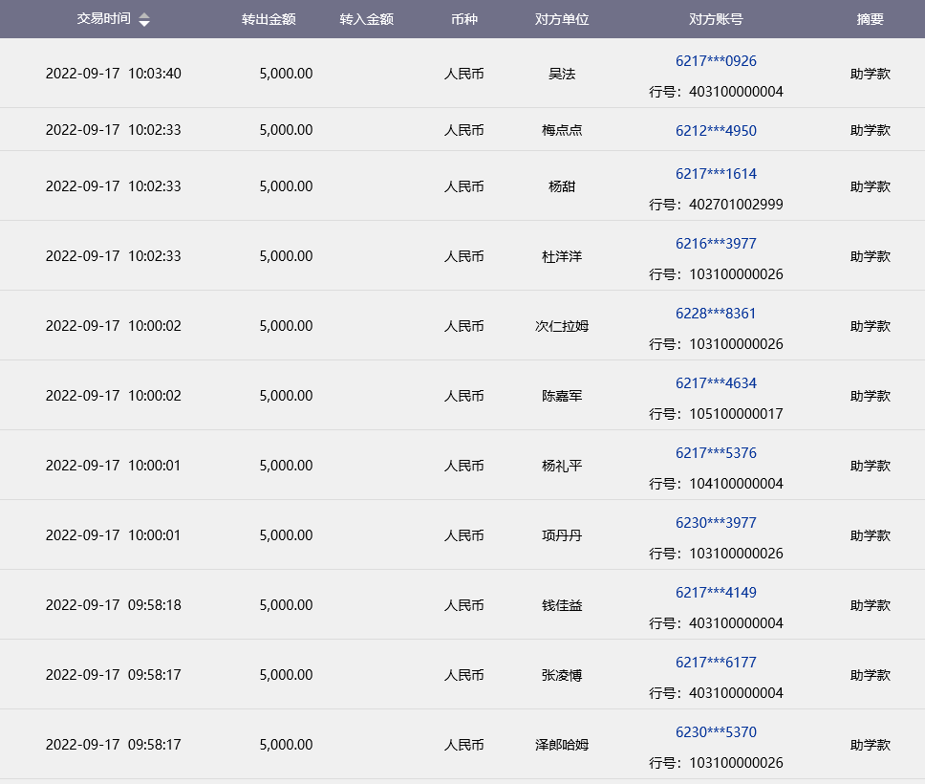Select account link 6228***8361
Viewport: 925px width, 784px height.
click(716, 314)
